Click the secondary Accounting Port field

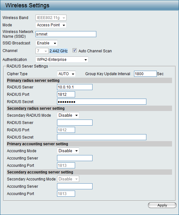point(66,194)
